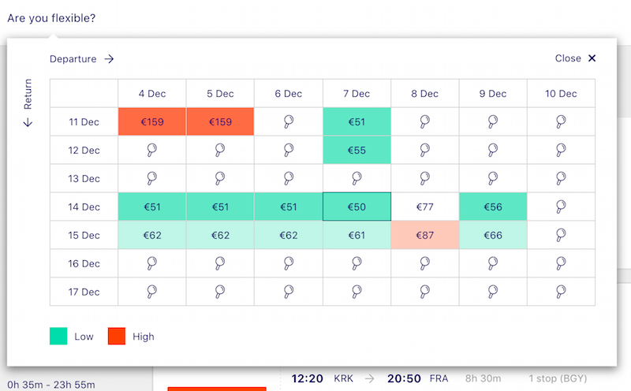631x391 pixels.
Task: Click the 10 Dec departure column header
Action: (561, 93)
